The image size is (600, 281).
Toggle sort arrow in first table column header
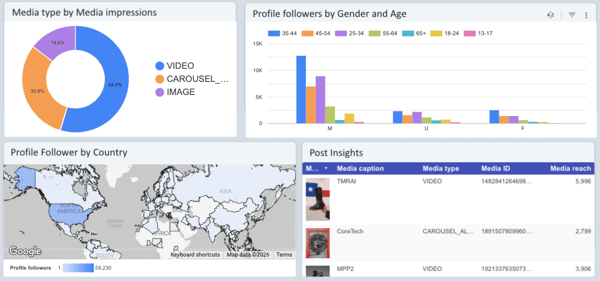click(x=326, y=168)
